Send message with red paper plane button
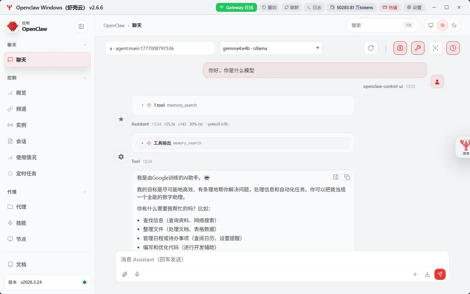 click(440, 274)
